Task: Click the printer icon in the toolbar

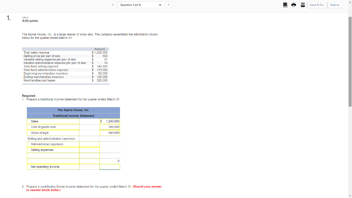Action: point(294,4)
